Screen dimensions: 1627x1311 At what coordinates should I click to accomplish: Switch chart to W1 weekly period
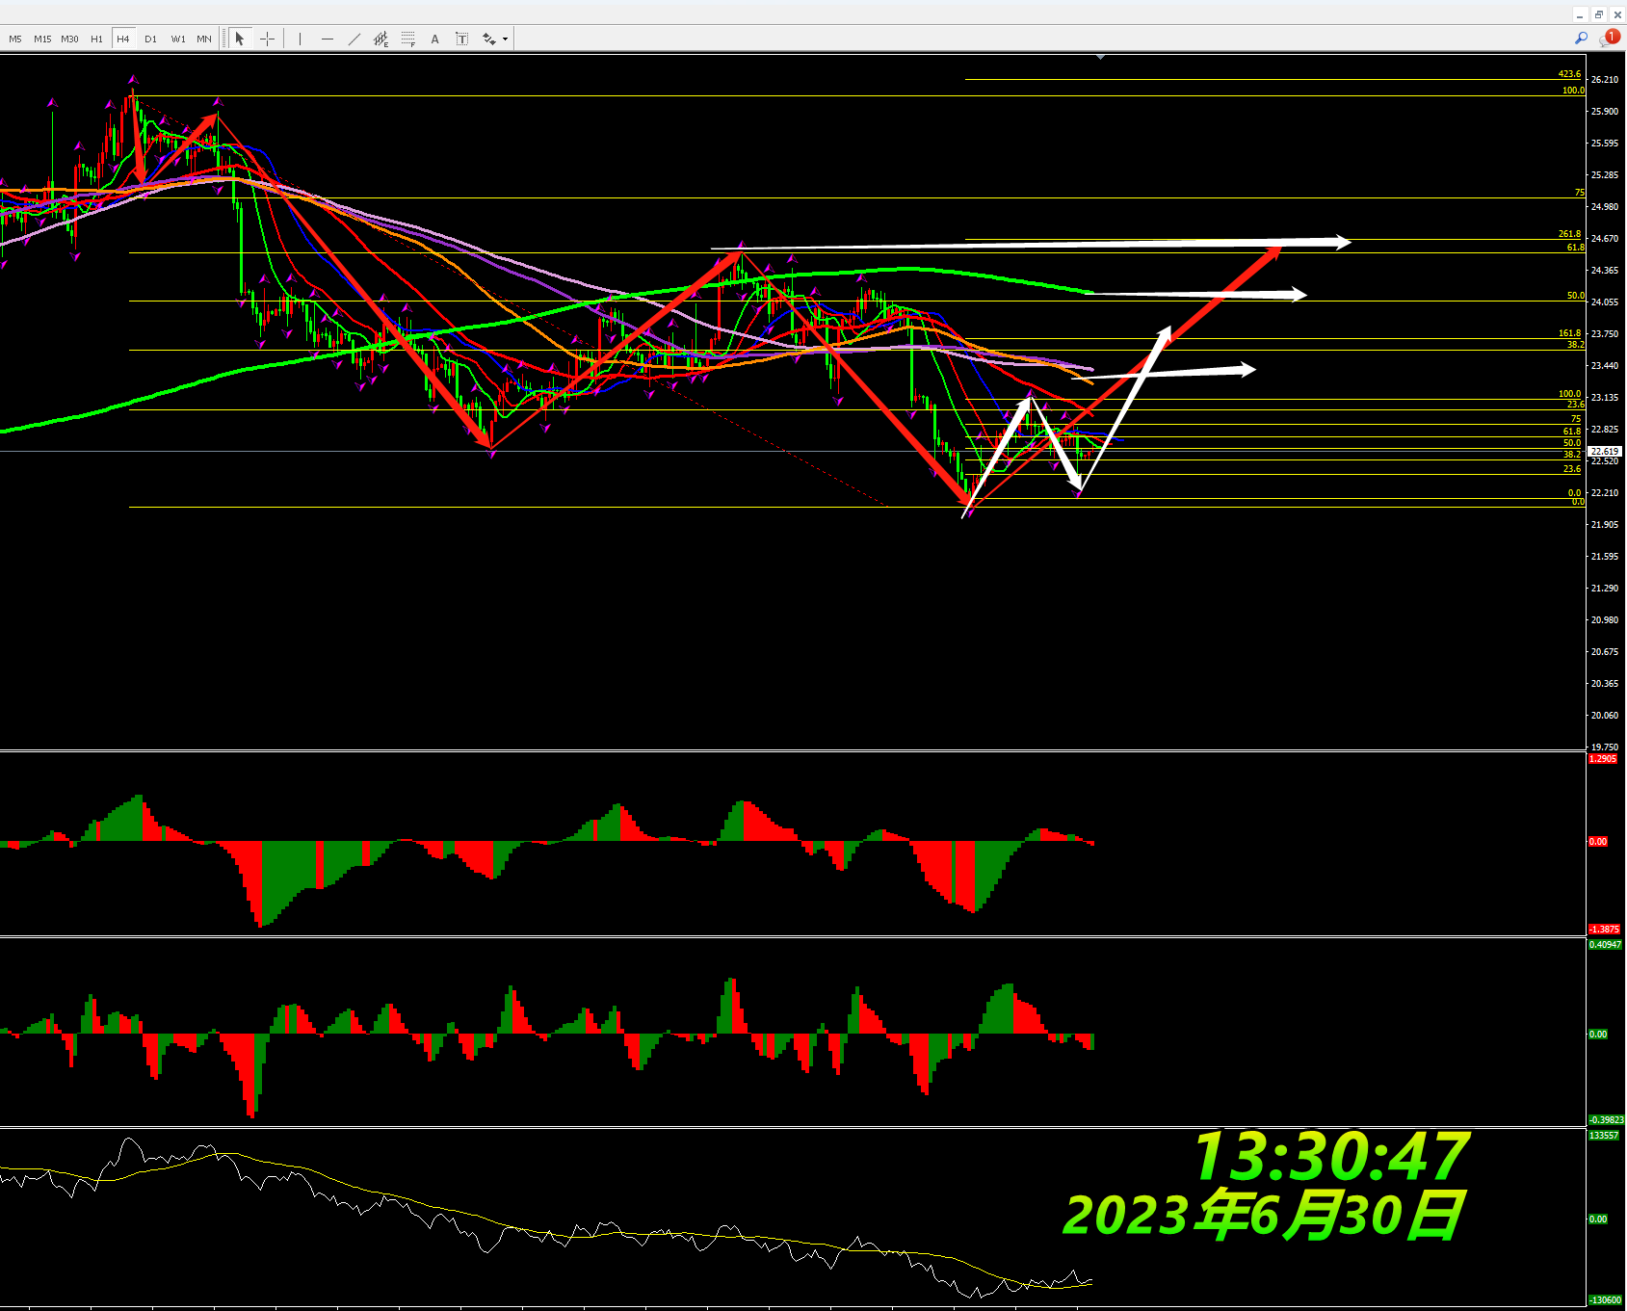(x=178, y=39)
